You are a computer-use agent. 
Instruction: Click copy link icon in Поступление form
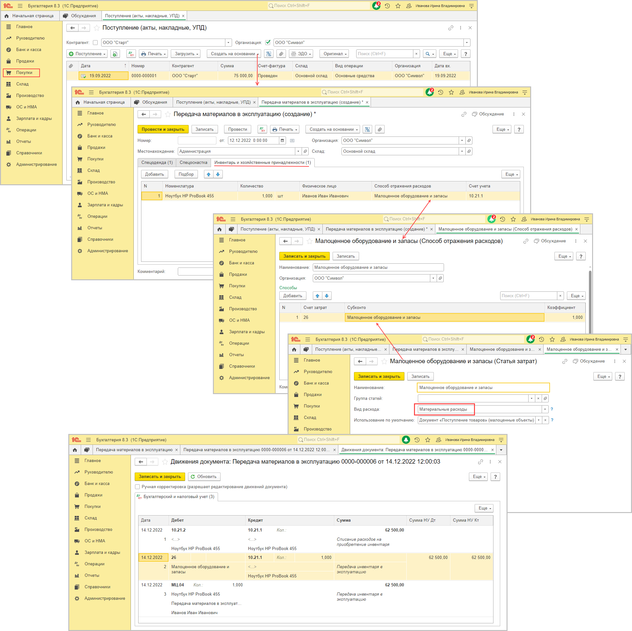451,28
